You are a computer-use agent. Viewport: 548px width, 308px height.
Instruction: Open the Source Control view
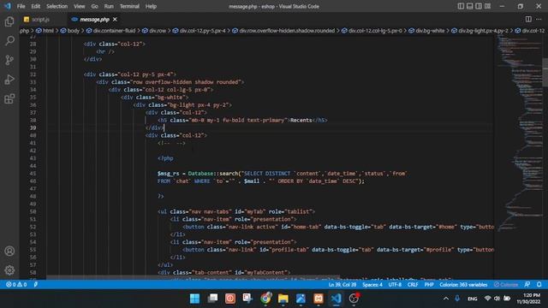9,60
